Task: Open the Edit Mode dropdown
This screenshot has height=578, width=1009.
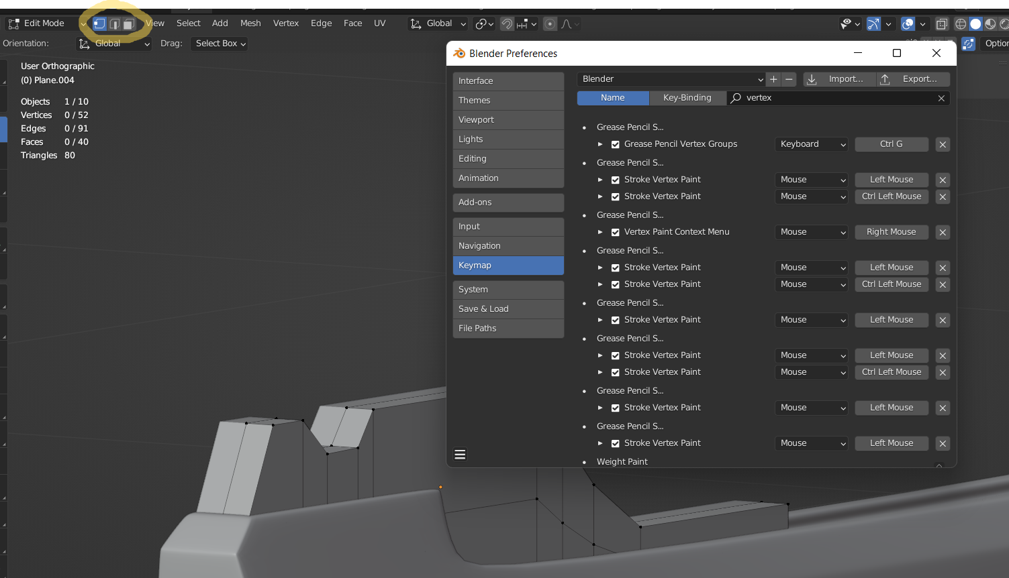Action: point(46,23)
